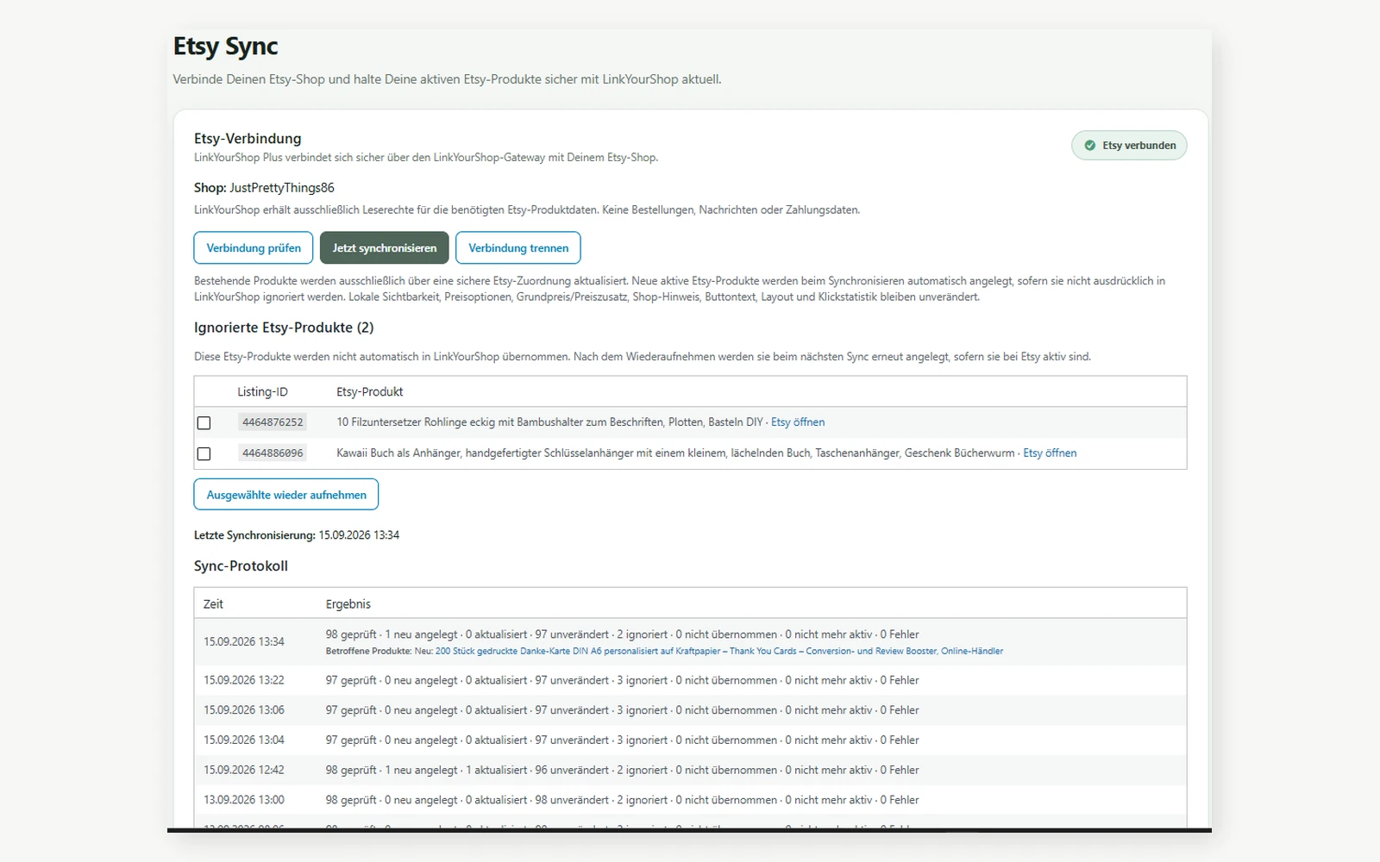Screen dimensions: 1380x862
Task: Click the Ignorierte Etsy-Produkte (2) heading
Action: (x=284, y=328)
